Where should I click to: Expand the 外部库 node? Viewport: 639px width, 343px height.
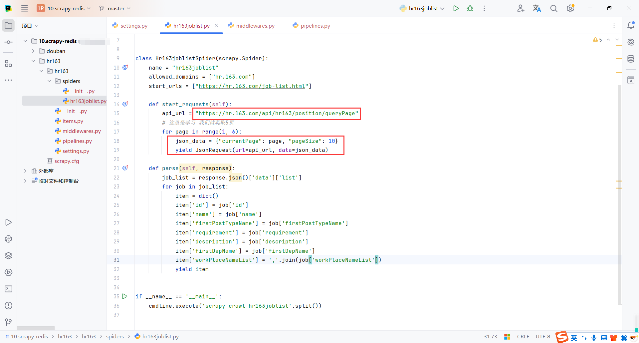(x=25, y=171)
